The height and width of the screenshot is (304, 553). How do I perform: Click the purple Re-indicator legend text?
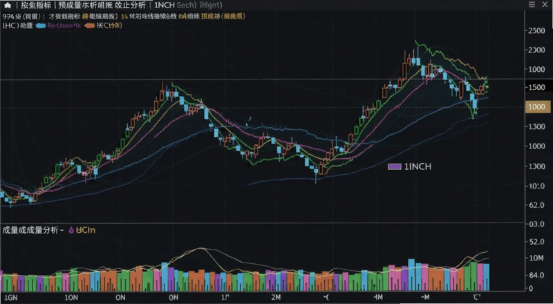click(64, 26)
